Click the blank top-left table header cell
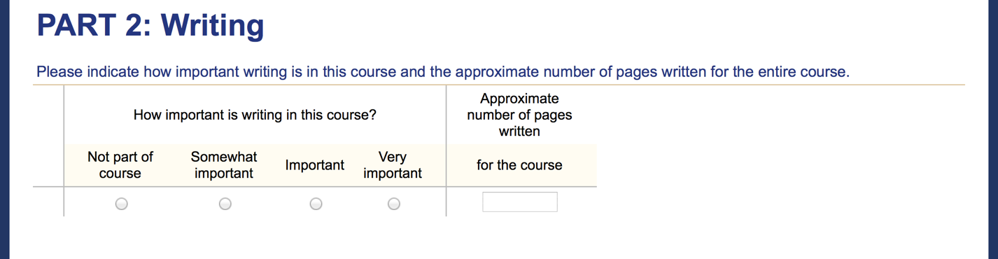This screenshot has width=998, height=259. (48, 136)
